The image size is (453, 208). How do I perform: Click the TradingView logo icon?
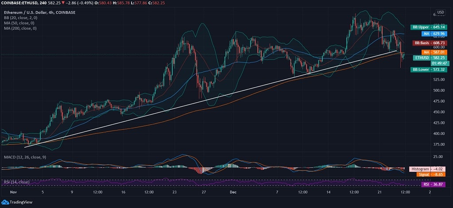click(5, 203)
